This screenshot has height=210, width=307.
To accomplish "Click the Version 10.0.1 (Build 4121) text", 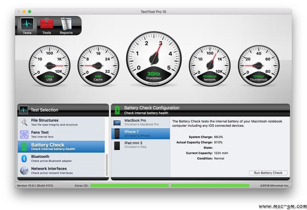I will [35, 185].
